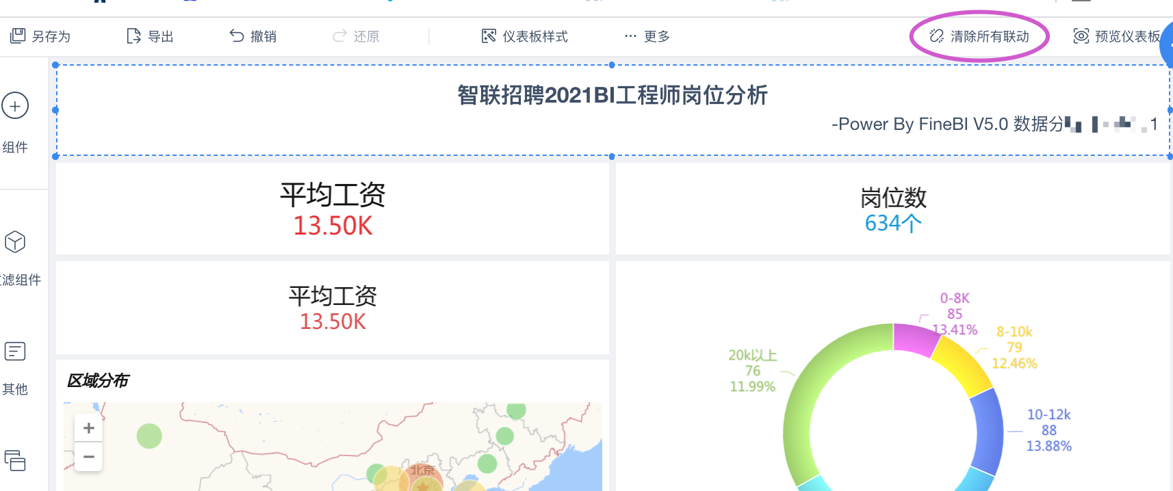Zoom in on the map
Screen dimensions: 1173x491
click(x=88, y=428)
